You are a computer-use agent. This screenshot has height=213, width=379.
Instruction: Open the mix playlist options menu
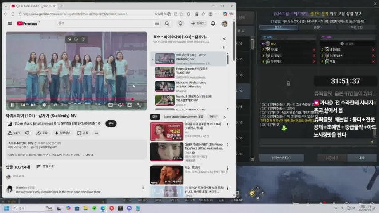[224, 47]
